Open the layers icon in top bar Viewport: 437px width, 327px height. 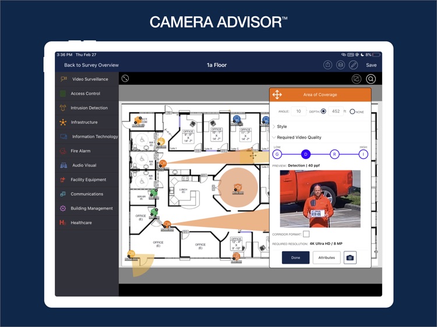(x=340, y=65)
